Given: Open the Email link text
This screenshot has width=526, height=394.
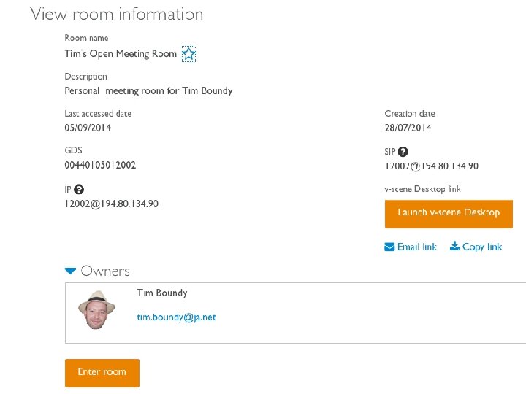Looking at the screenshot, I should point(416,247).
